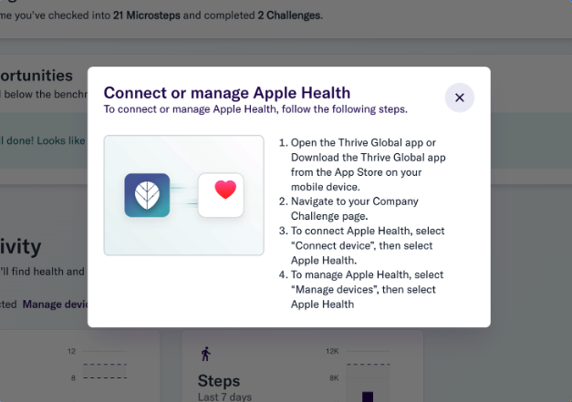Screen dimensions: 572x402
Task: Click the 12K label on Steps chart
Action: 332,351
